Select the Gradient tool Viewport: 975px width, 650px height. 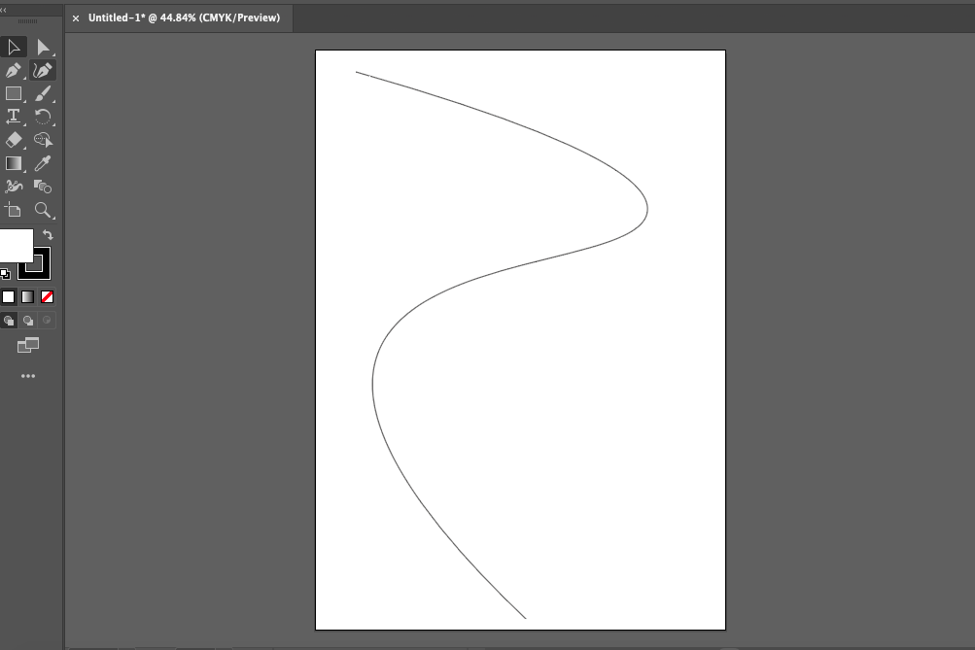click(x=13, y=163)
